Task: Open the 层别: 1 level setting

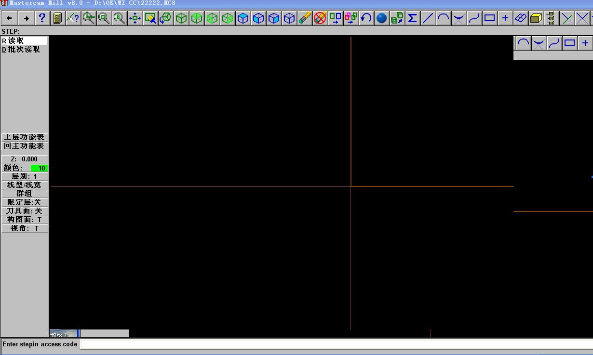Action: pyautogui.click(x=25, y=176)
